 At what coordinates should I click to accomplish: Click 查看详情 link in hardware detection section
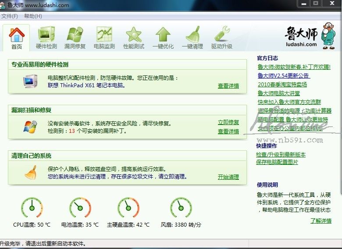[x=228, y=86]
